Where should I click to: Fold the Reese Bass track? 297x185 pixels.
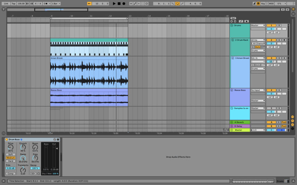[232, 90]
